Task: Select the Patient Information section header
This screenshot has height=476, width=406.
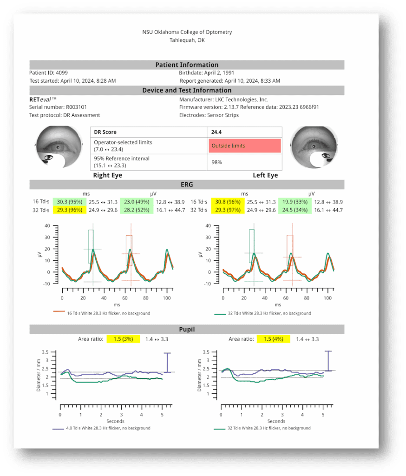Action: [x=187, y=65]
